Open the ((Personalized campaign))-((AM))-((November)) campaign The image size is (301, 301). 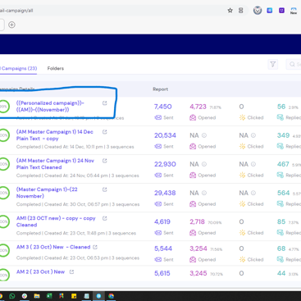[x=50, y=107]
